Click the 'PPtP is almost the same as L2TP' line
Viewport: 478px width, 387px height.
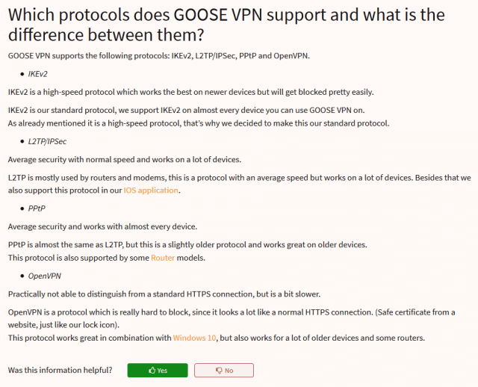pyautogui.click(x=187, y=245)
